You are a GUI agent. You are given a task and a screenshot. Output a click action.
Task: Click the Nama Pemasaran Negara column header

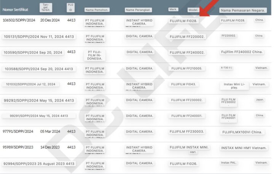tap(243, 10)
